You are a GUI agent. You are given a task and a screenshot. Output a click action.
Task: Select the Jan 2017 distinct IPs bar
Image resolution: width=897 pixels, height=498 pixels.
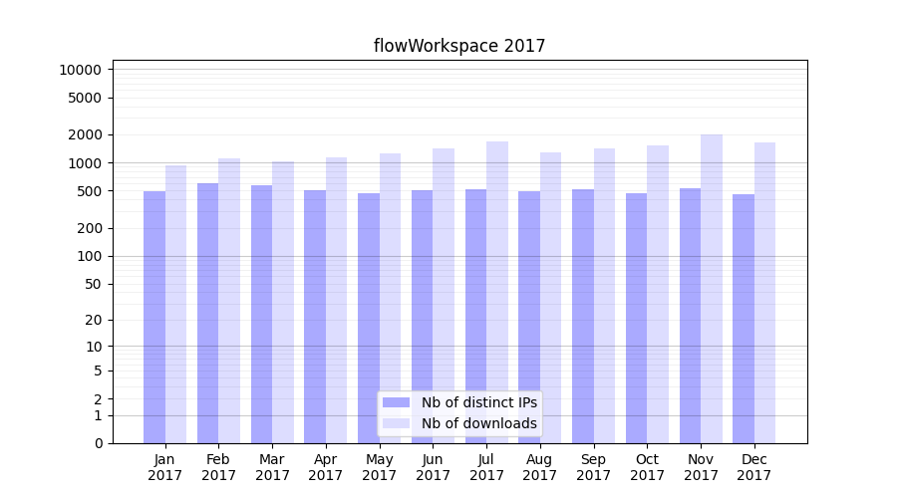pyautogui.click(x=154, y=317)
